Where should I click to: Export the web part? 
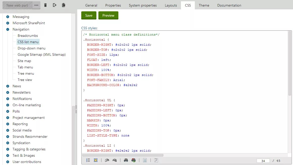[55, 5]
